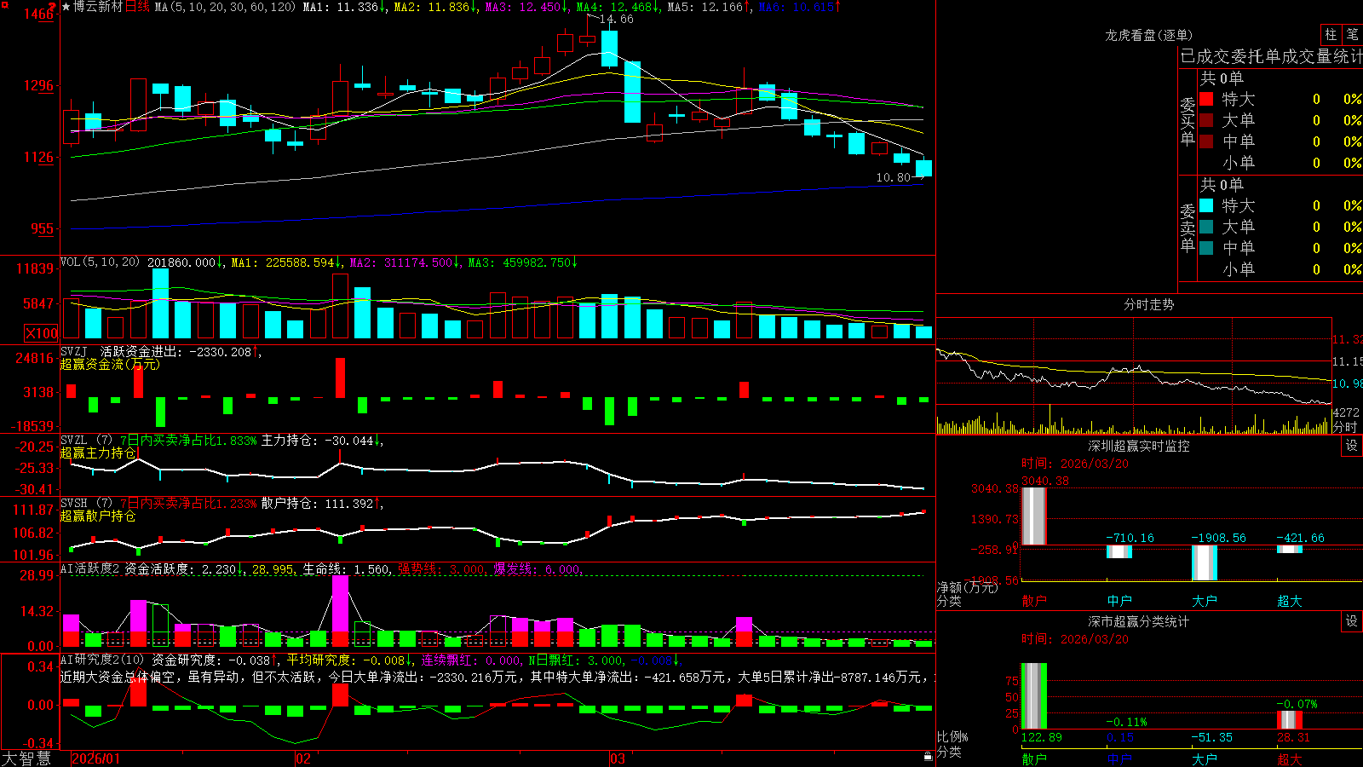The width and height of the screenshot is (1363, 767).
Task: Jump to the 2026/01 date marker
Action: point(96,758)
